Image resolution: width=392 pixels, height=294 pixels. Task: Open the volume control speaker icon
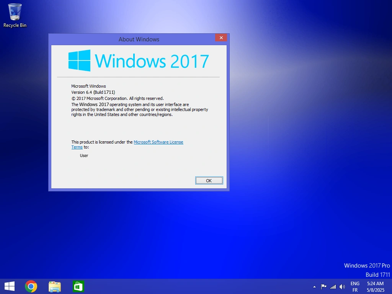[342, 286]
